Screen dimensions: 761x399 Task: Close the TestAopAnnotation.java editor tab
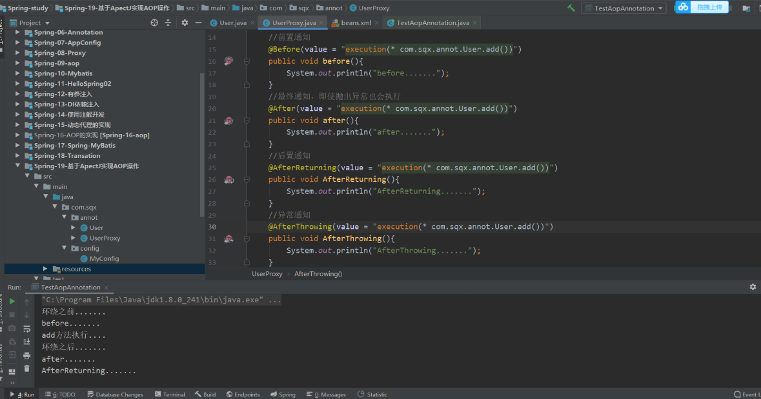pyautogui.click(x=474, y=23)
